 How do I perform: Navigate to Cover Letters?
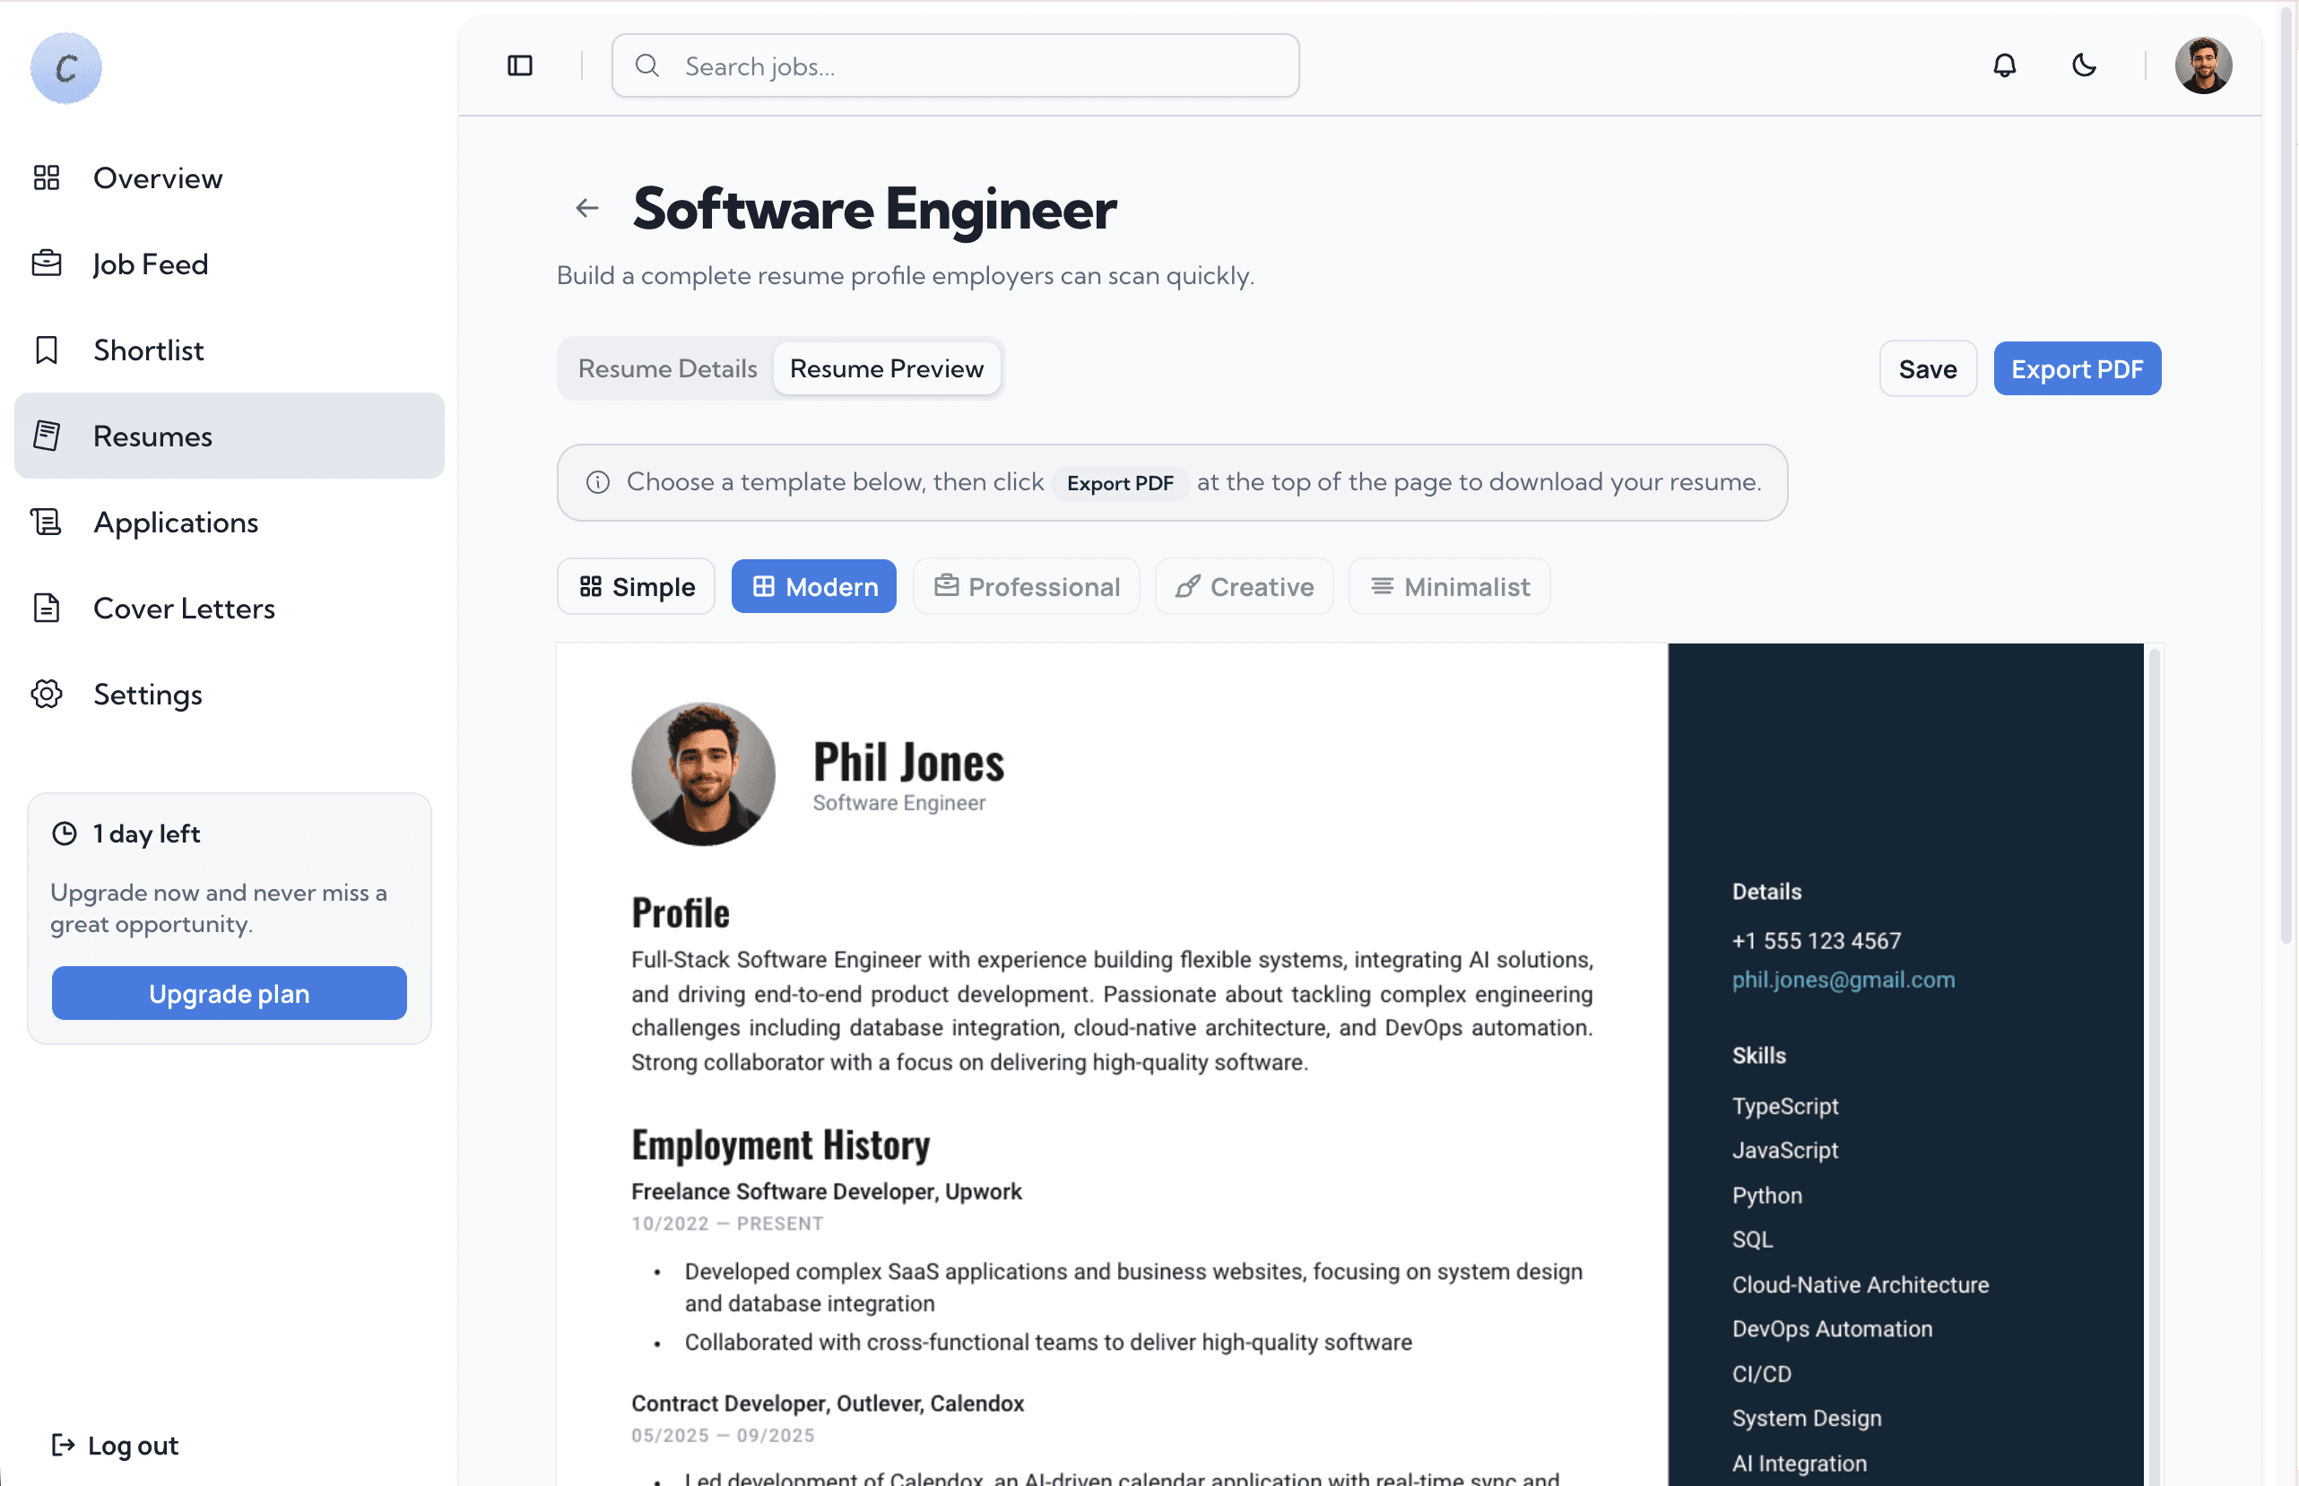coord(229,608)
